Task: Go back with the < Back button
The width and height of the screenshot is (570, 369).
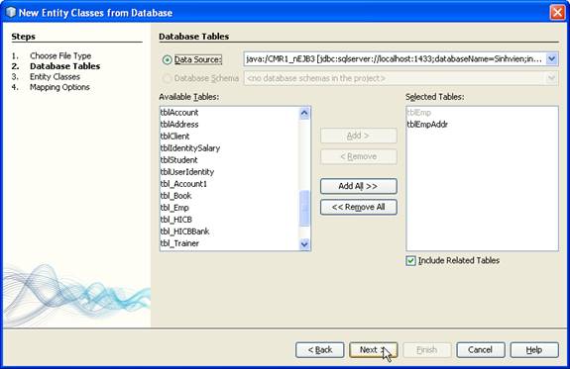Action: 320,350
